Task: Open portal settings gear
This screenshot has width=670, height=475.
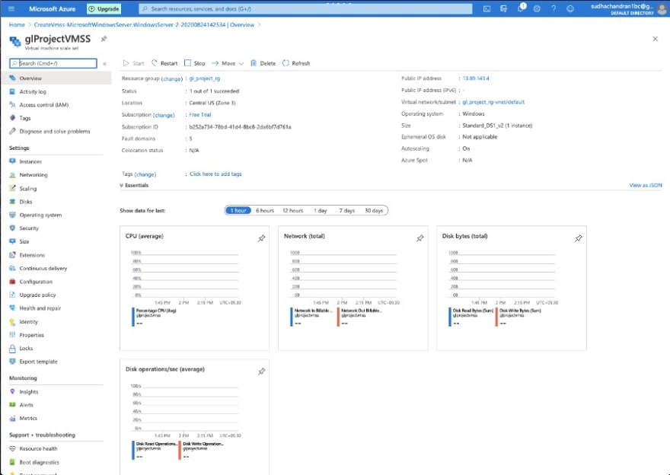Action: (537, 8)
